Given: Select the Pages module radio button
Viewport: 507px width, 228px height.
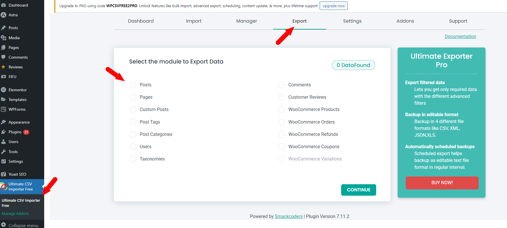Looking at the screenshot, I should click(x=133, y=97).
